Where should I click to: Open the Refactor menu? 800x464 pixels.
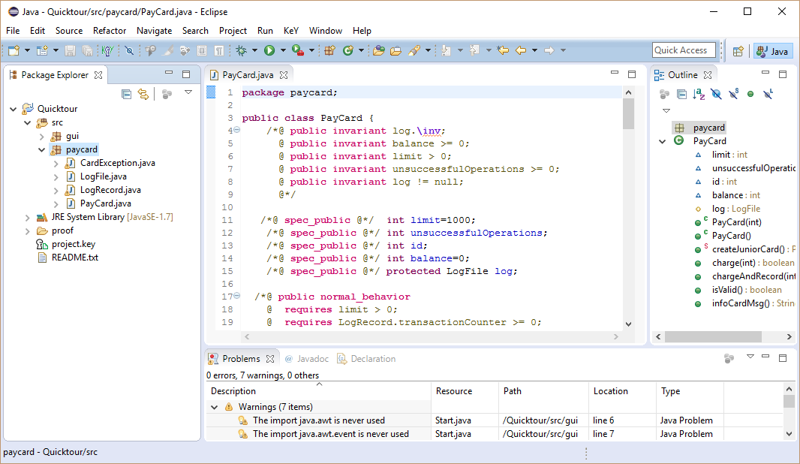[x=109, y=31]
